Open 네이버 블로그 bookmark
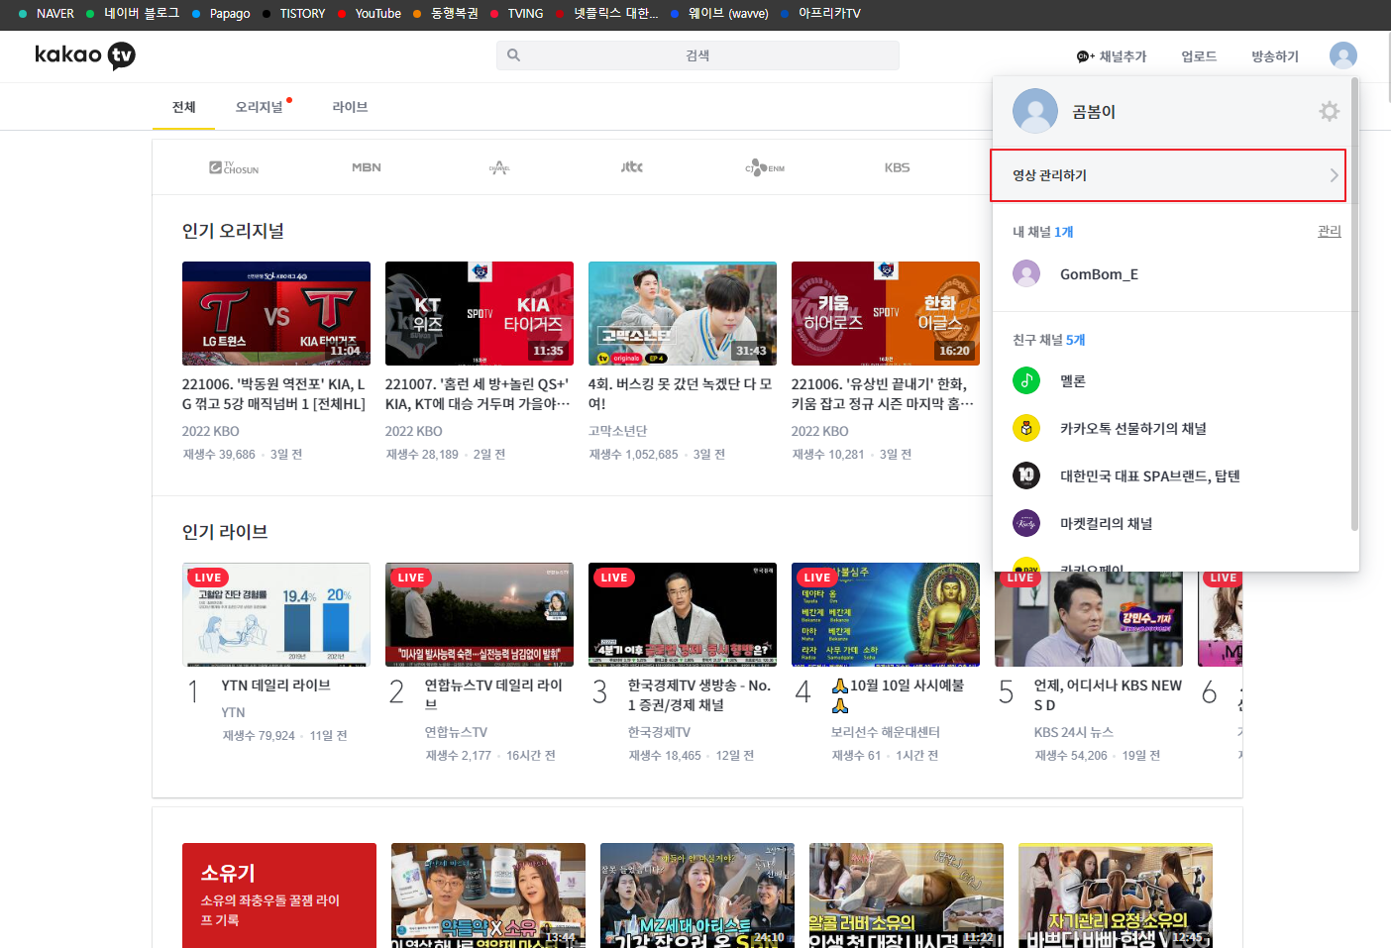The image size is (1391, 948). [x=133, y=14]
